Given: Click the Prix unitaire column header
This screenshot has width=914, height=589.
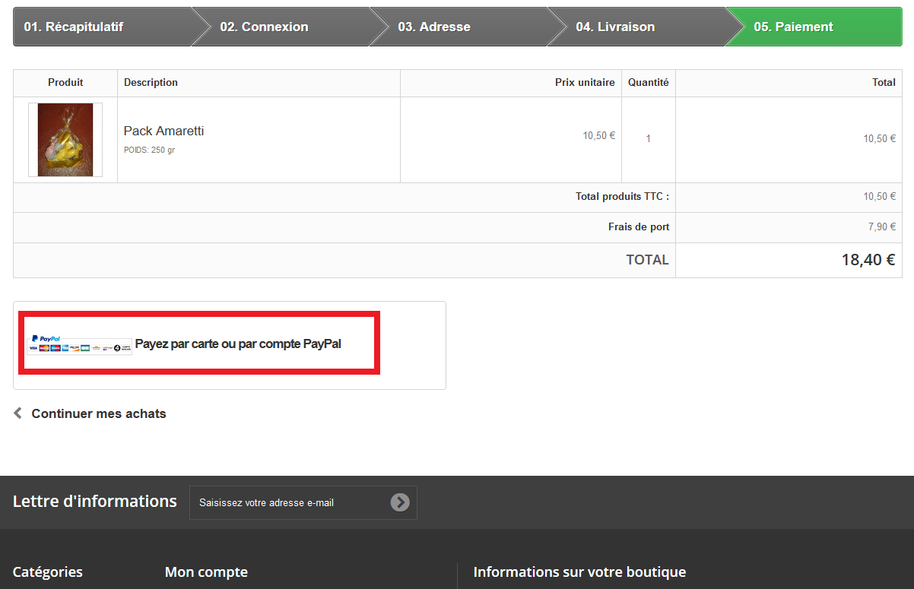Looking at the screenshot, I should pyautogui.click(x=585, y=82).
